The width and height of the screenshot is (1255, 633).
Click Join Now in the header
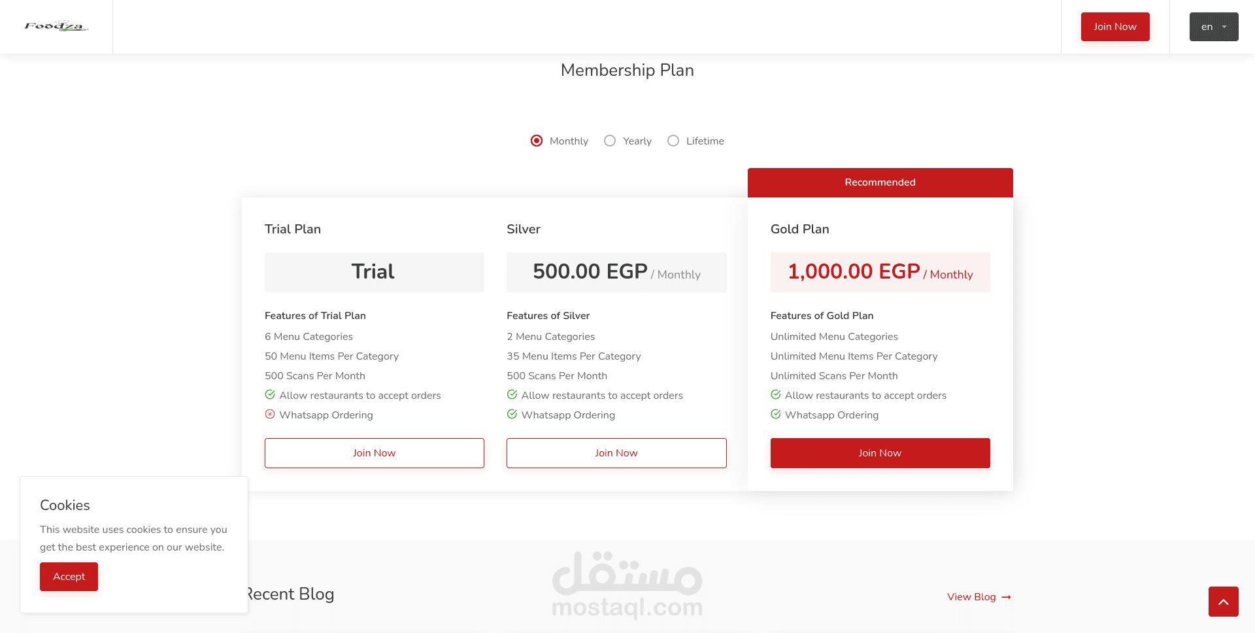(x=1115, y=27)
